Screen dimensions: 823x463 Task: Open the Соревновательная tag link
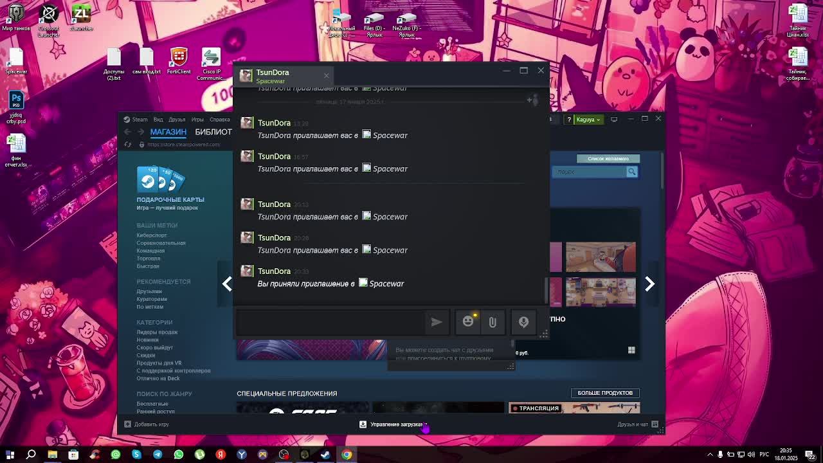coord(161,243)
